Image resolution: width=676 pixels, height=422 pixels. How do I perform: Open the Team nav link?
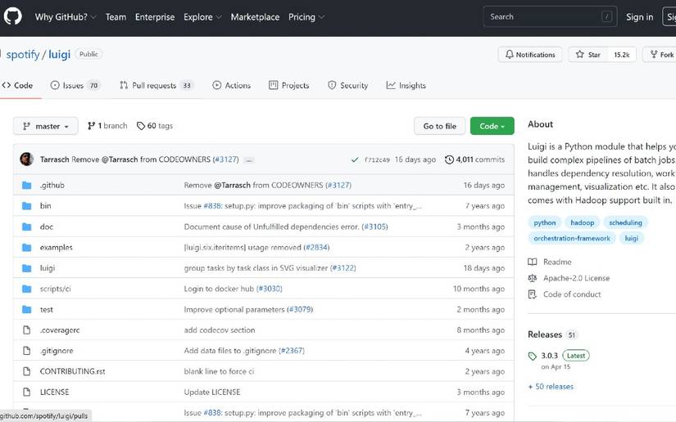click(116, 17)
